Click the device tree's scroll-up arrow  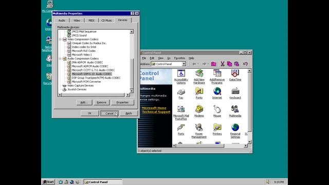pyautogui.click(x=132, y=32)
